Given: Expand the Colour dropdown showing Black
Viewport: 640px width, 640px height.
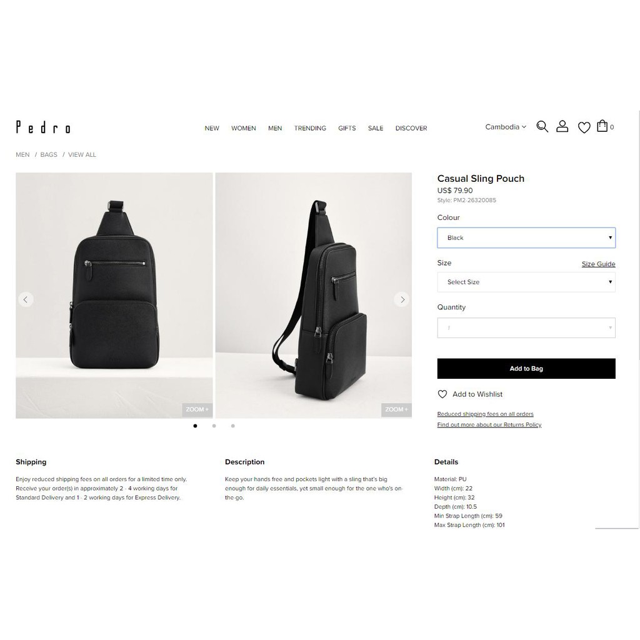Looking at the screenshot, I should coord(526,238).
